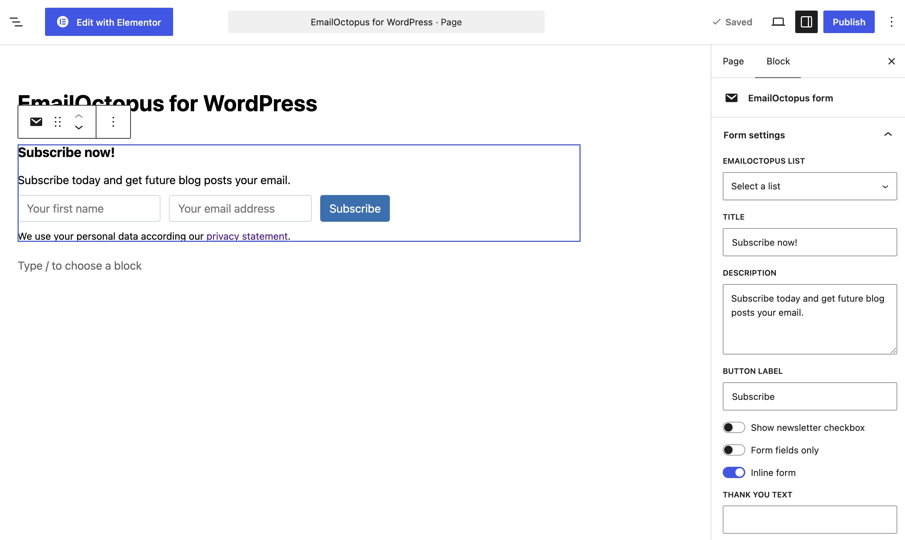Click the Description textarea
This screenshot has height=540, width=905.
click(x=810, y=319)
